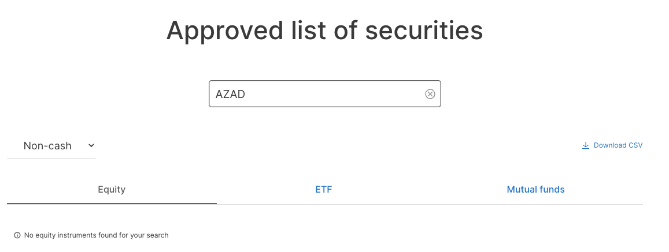Click the download arrow icon beside Download CSV
This screenshot has height=252, width=669.
[585, 145]
